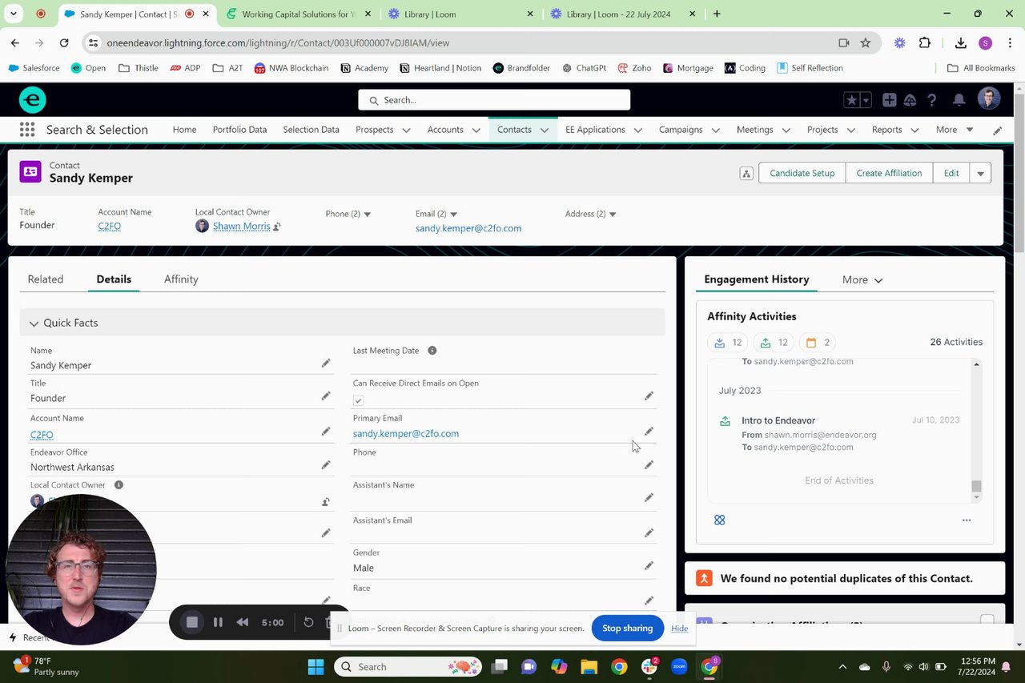The width and height of the screenshot is (1025, 683).
Task: Edit navigation items with the pencil icon
Action: pos(997,131)
